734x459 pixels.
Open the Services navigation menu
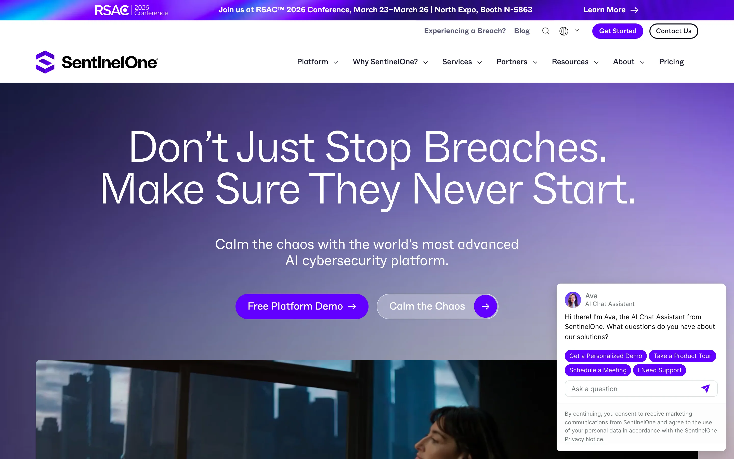462,62
